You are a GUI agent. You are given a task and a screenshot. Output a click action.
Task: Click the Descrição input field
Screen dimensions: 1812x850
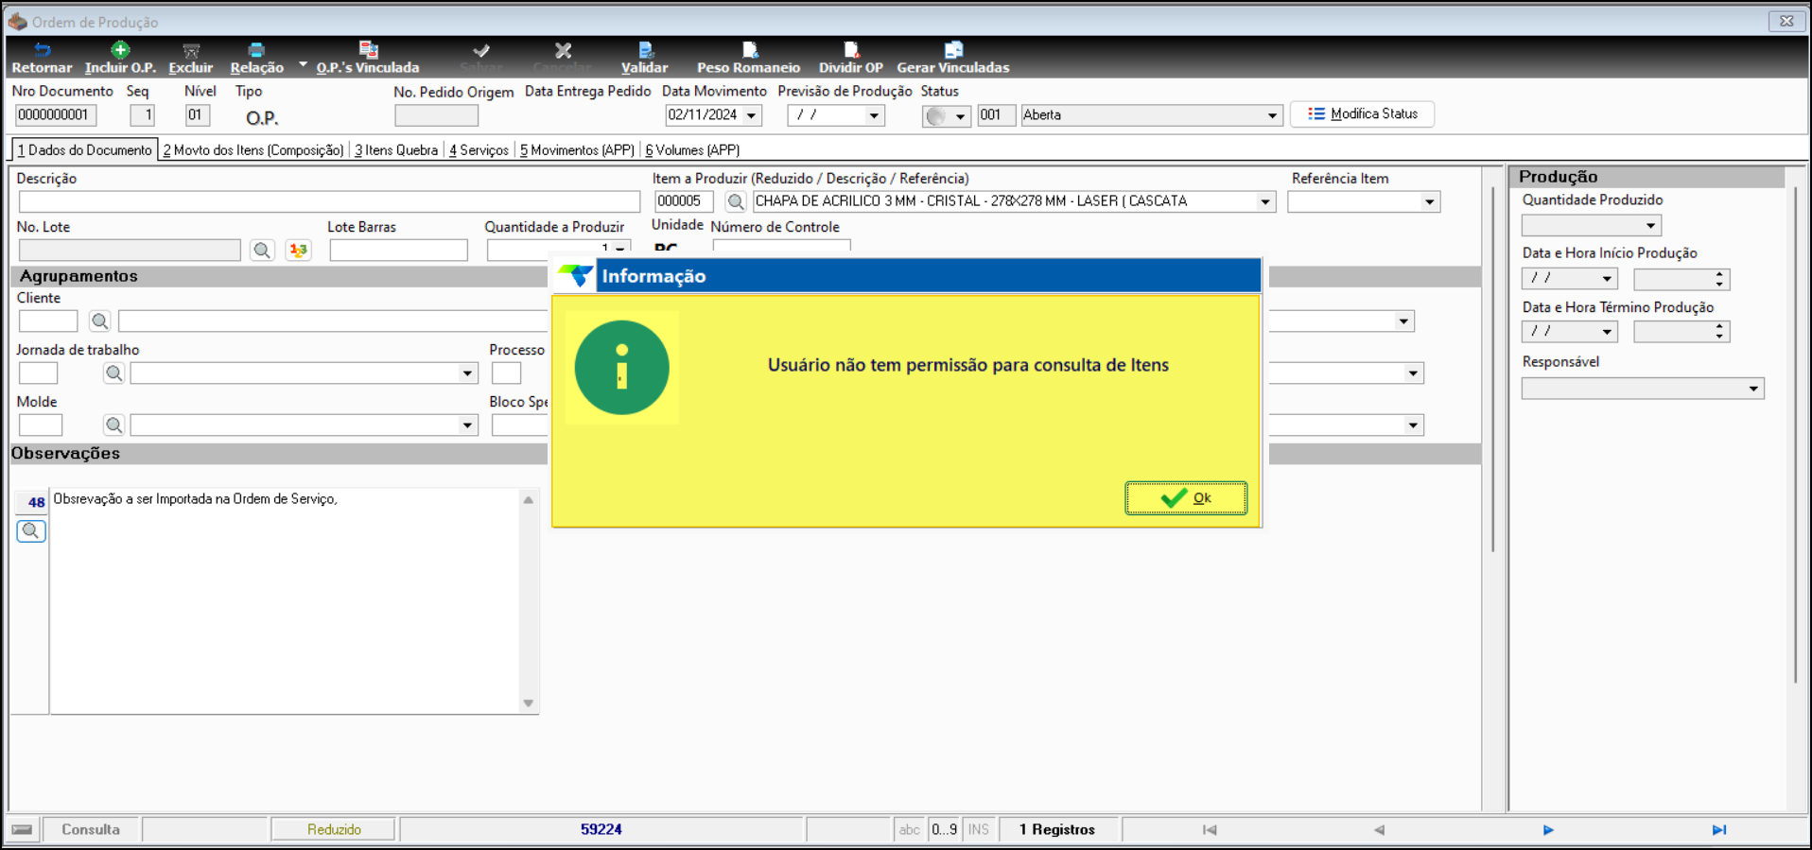coord(329,201)
